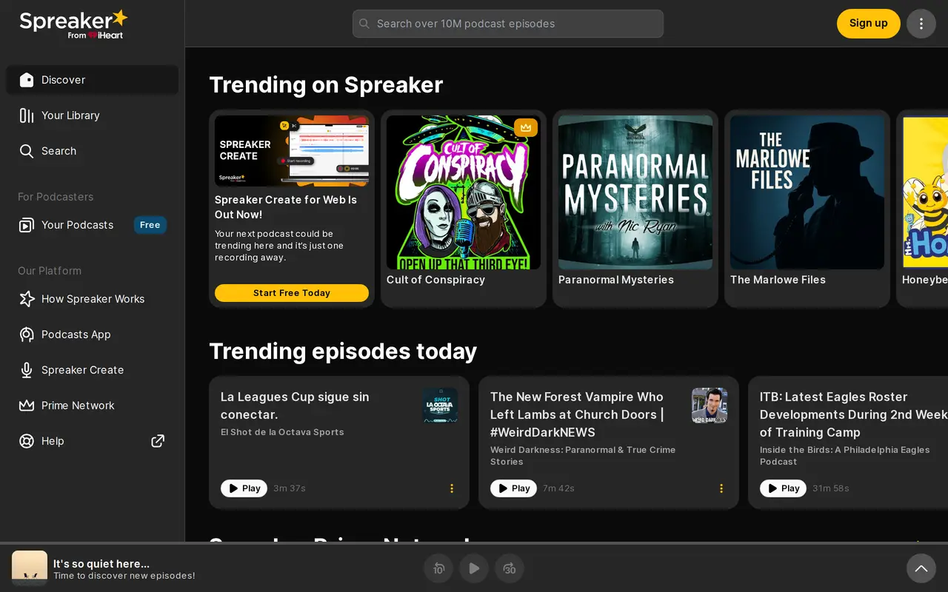This screenshot has height=592, width=948.
Task: Click 'Inside the Birds' show name
Action: (845, 456)
